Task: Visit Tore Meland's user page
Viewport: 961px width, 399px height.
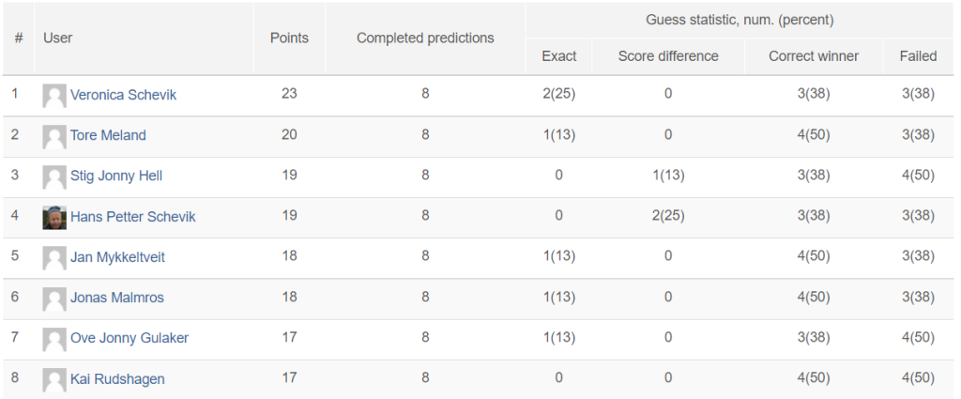Action: click(108, 135)
